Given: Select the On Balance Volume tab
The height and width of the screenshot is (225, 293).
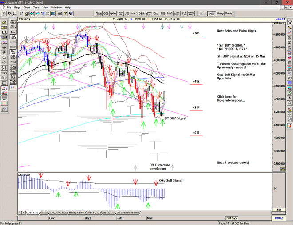Looking at the screenshot, I should tap(129, 213).
